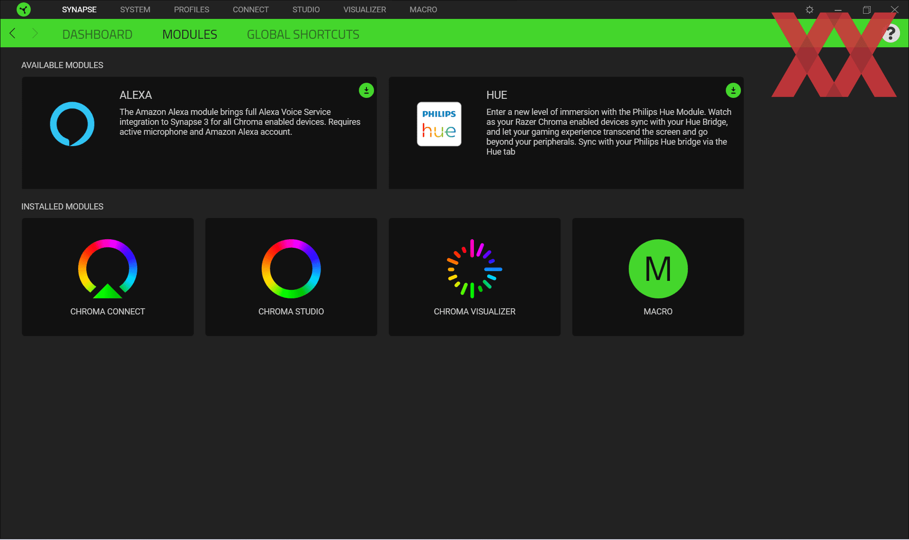Click the Installed Modules heading

pos(62,207)
